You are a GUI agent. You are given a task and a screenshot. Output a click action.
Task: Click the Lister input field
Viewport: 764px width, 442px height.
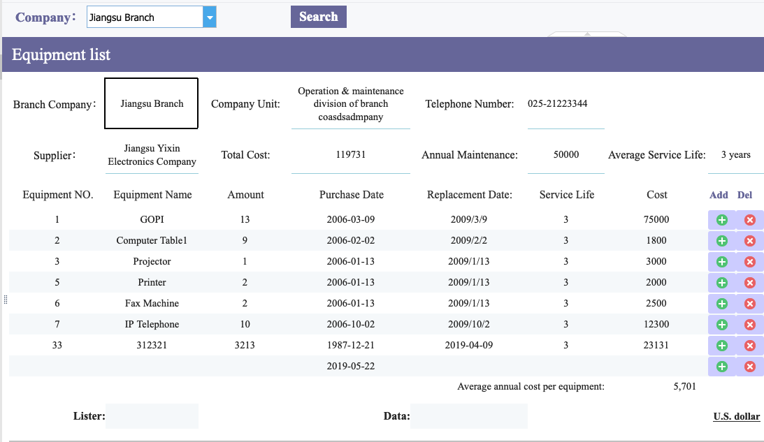pos(152,416)
